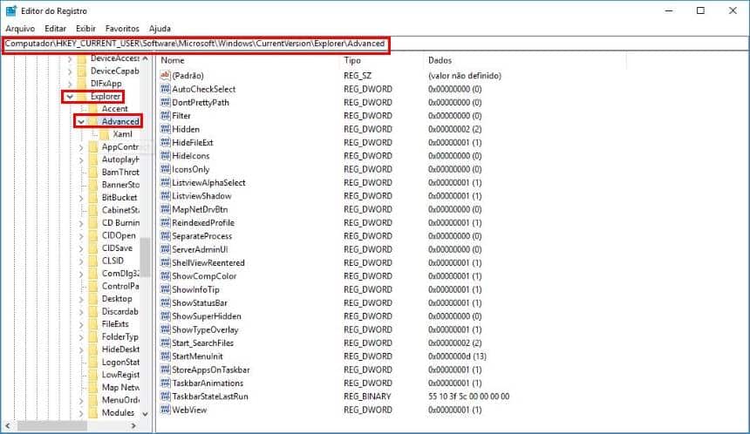Click the Filter value icon
The image size is (750, 434).
pos(166,116)
